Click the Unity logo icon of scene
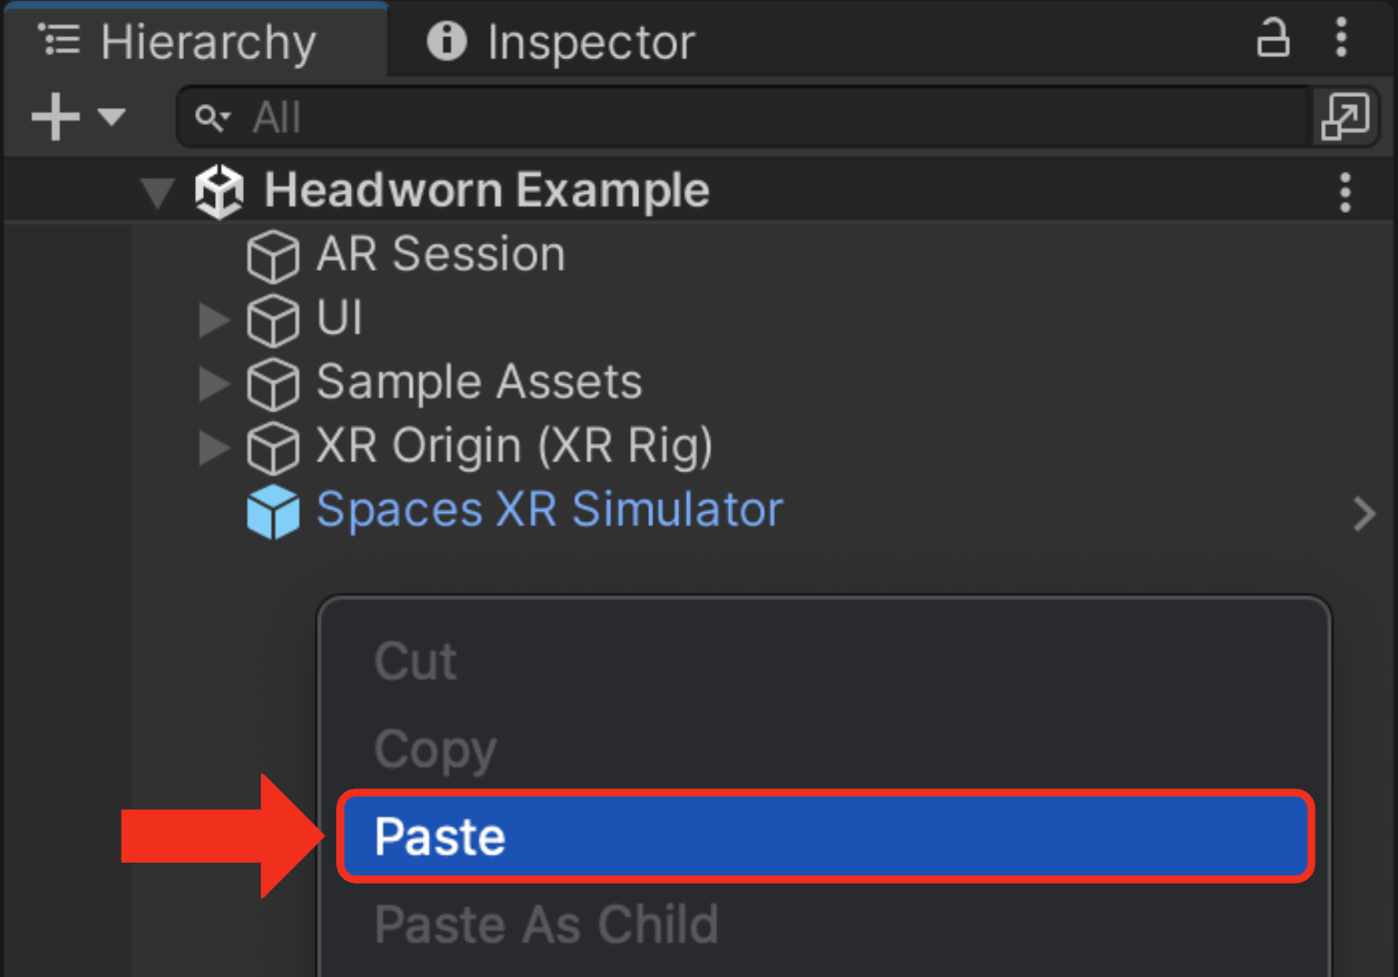Screen dimensions: 1398x977 pyautogui.click(x=219, y=192)
